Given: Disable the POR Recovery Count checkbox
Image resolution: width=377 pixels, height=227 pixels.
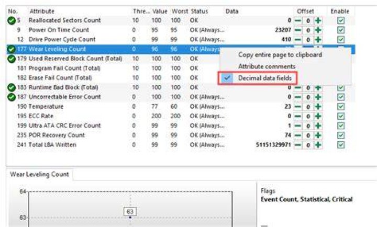Looking at the screenshot, I should tap(341, 135).
